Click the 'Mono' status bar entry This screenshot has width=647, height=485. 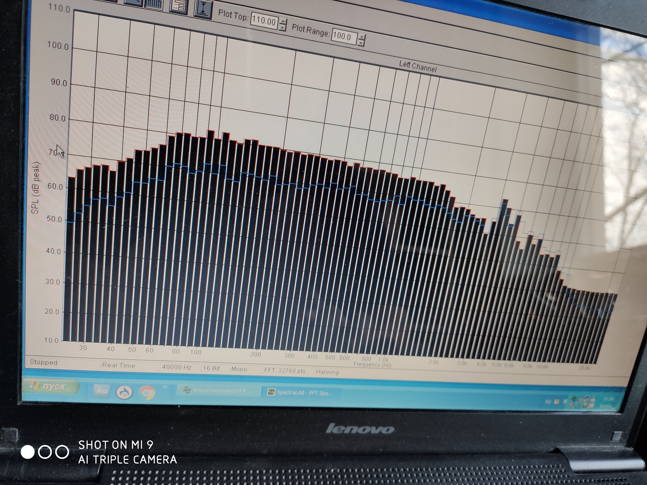(239, 369)
